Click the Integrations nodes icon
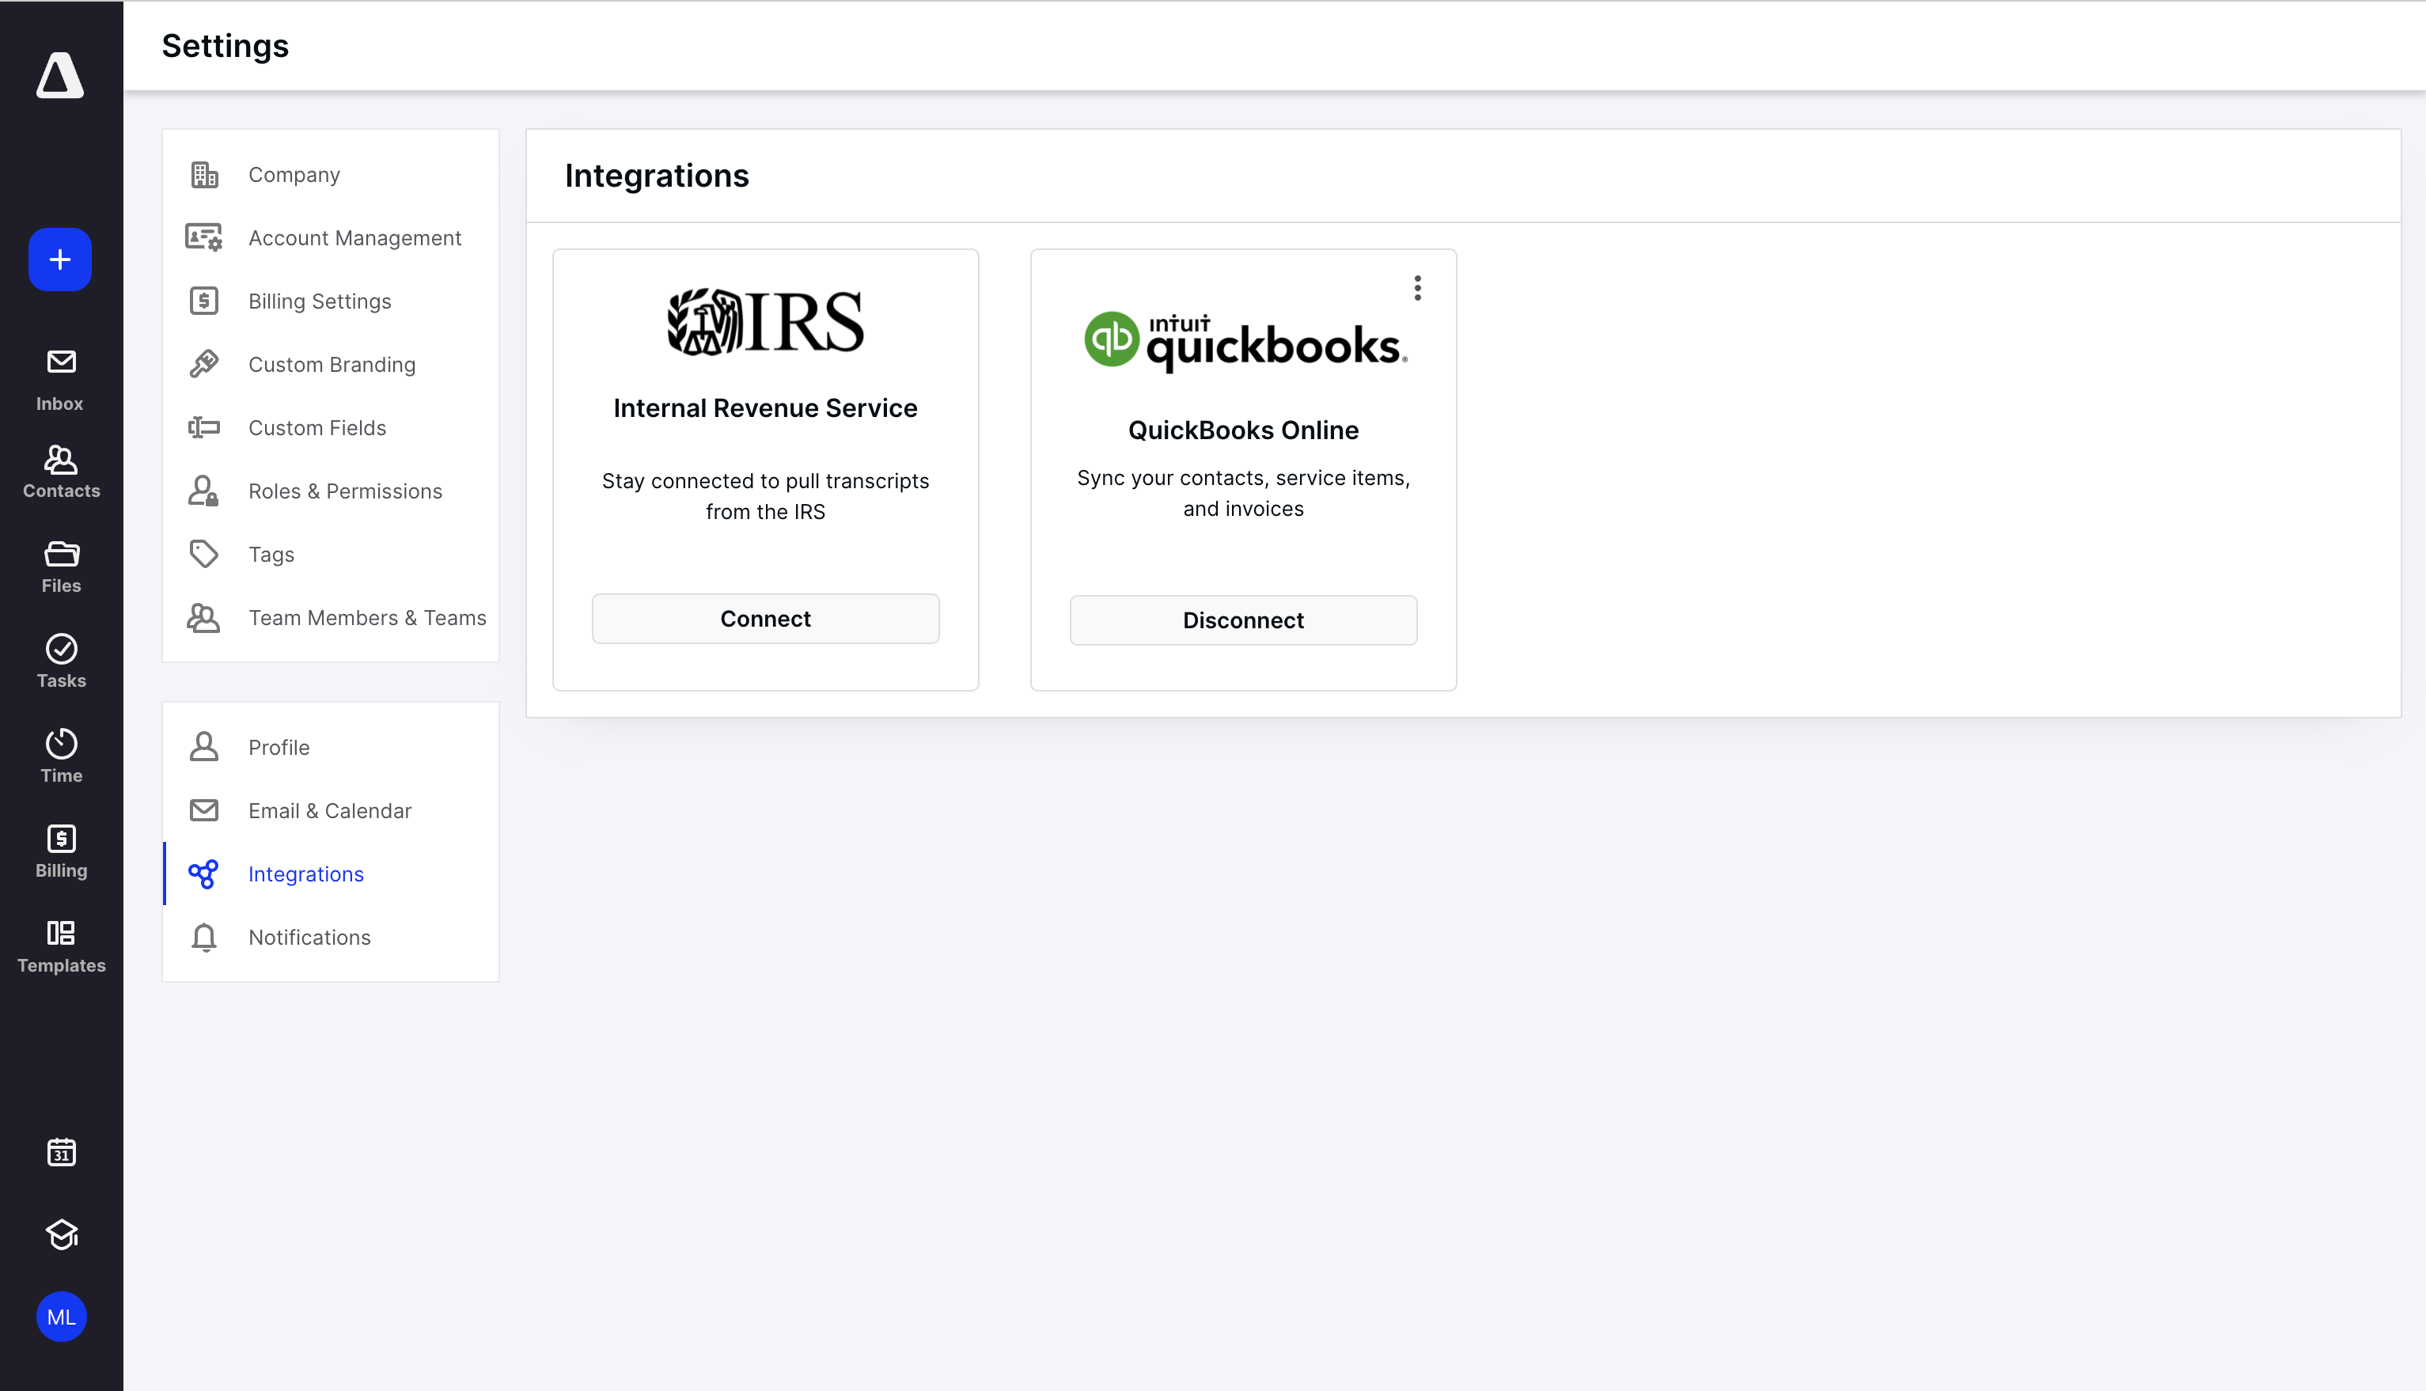Screen dimensions: 2426x1391 203,874
